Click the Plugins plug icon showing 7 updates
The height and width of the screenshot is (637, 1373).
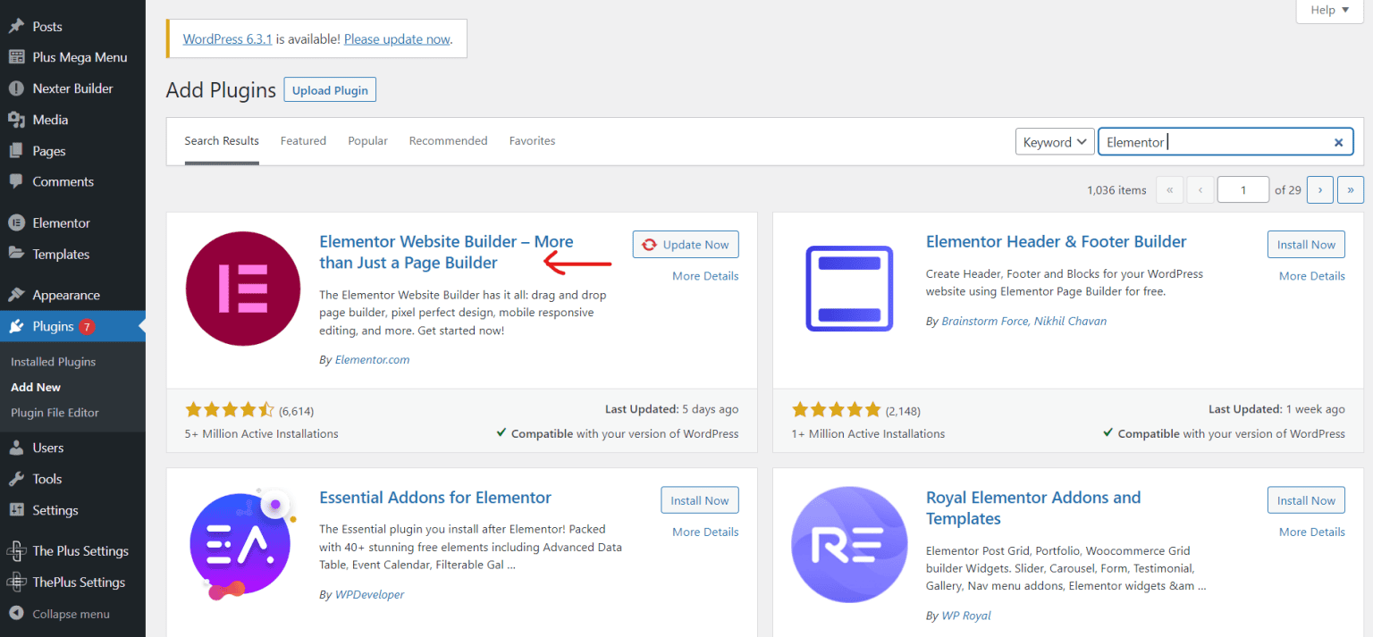pos(18,325)
